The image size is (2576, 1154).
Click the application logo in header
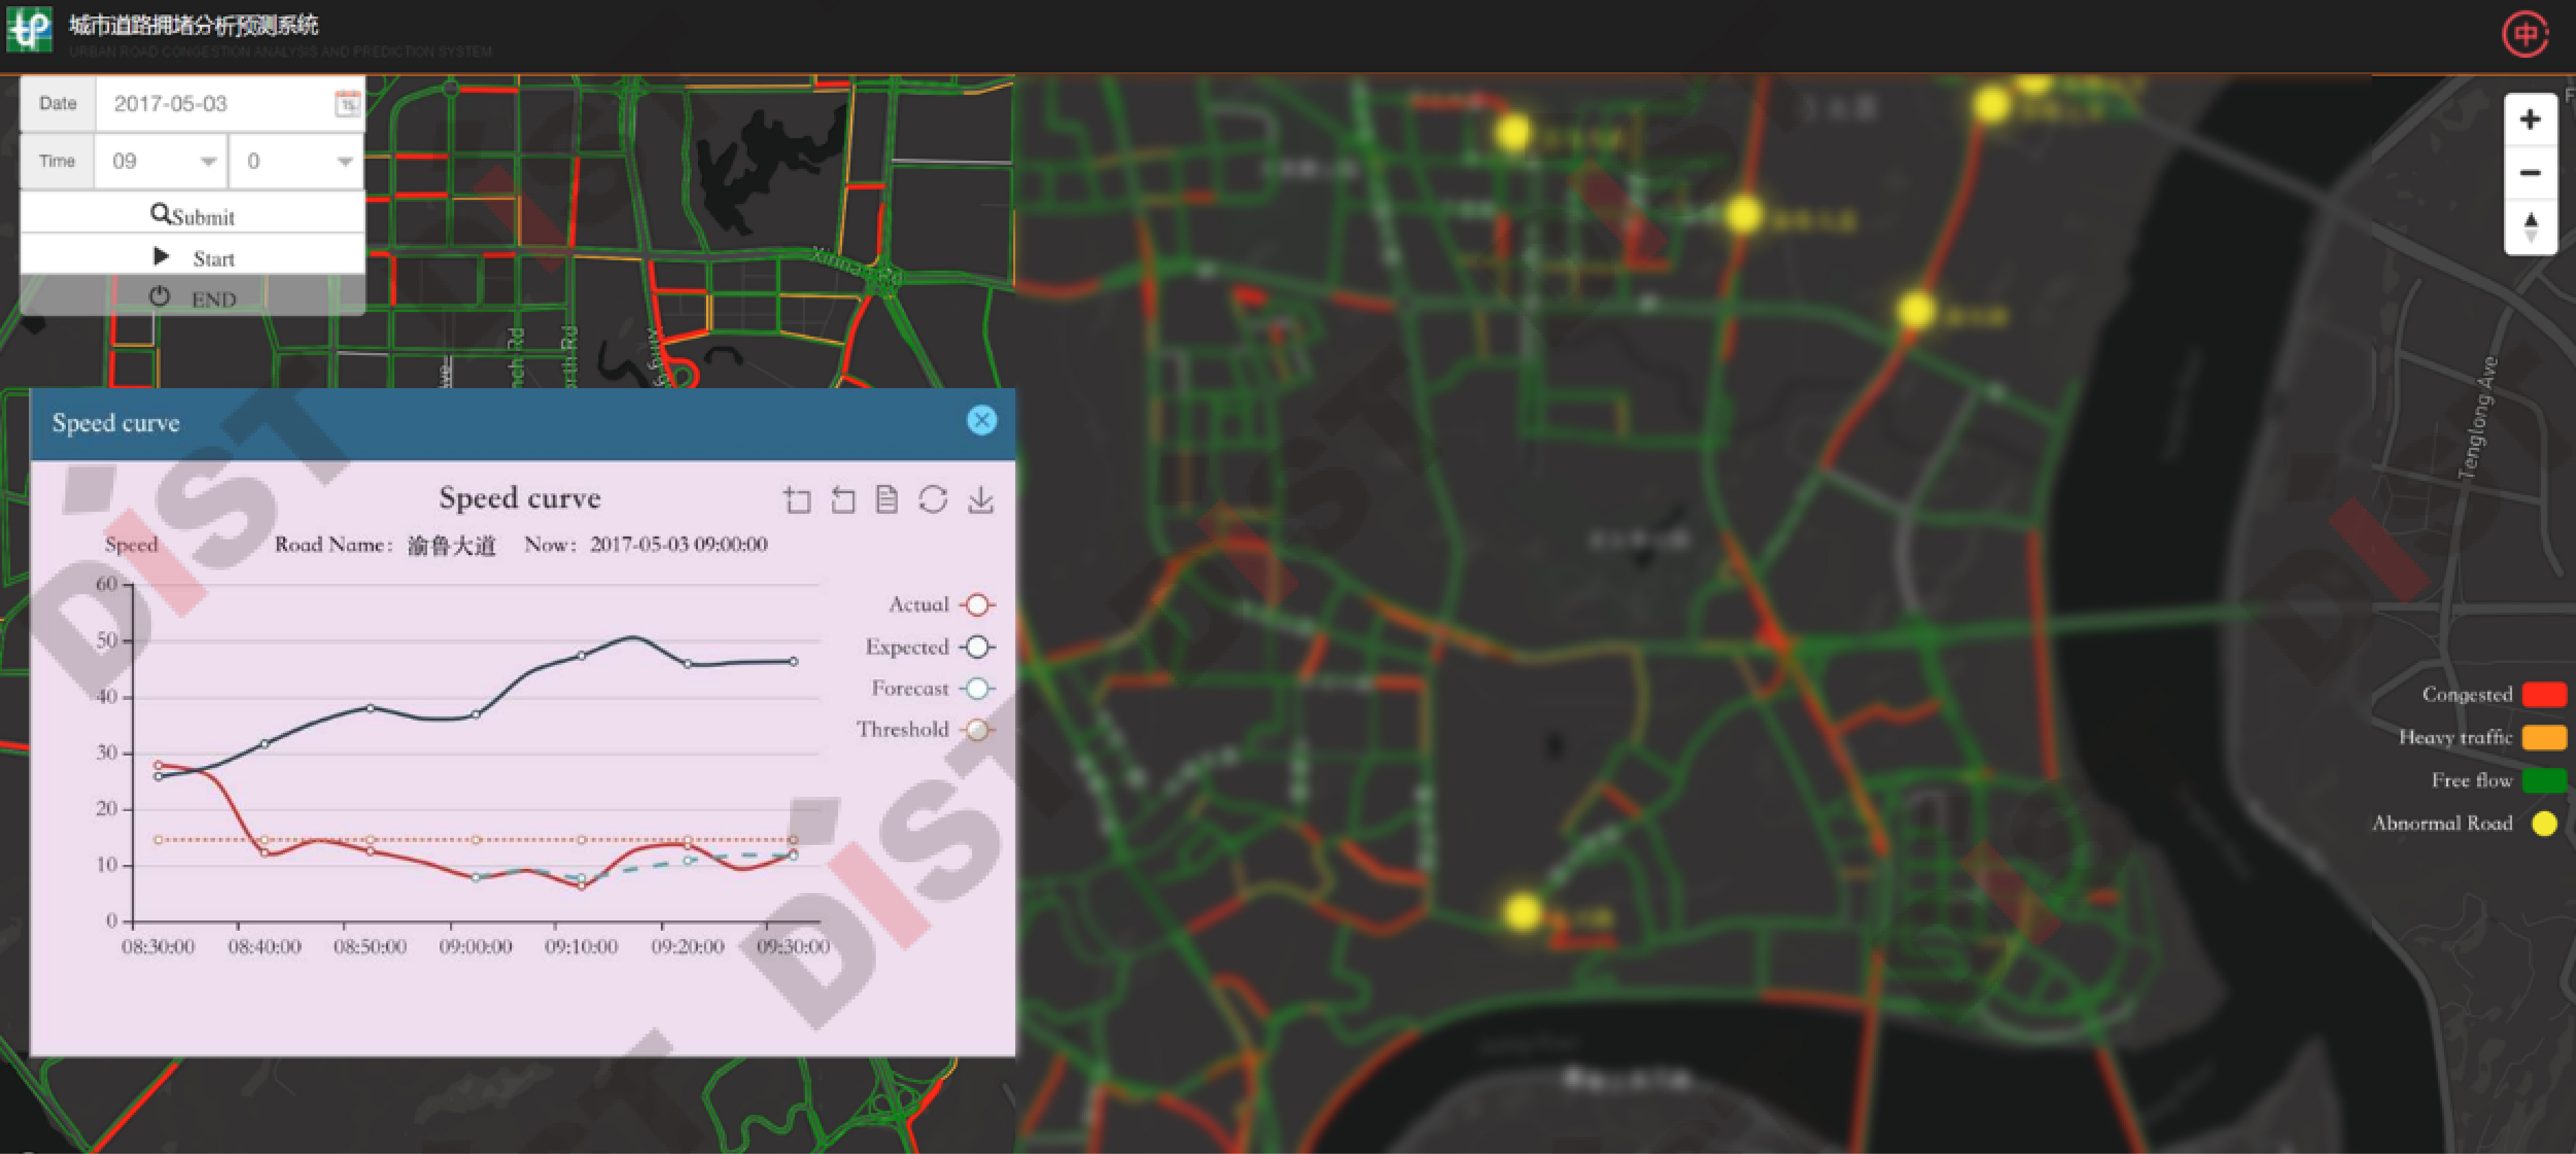pos(29,29)
